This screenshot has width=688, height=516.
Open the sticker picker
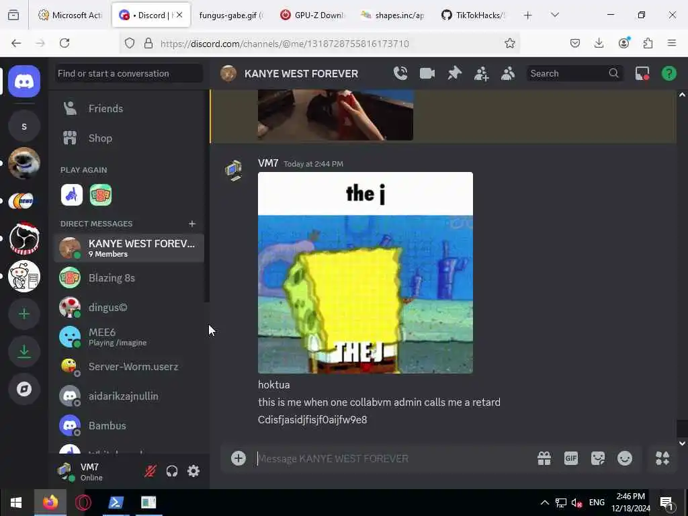coord(597,458)
